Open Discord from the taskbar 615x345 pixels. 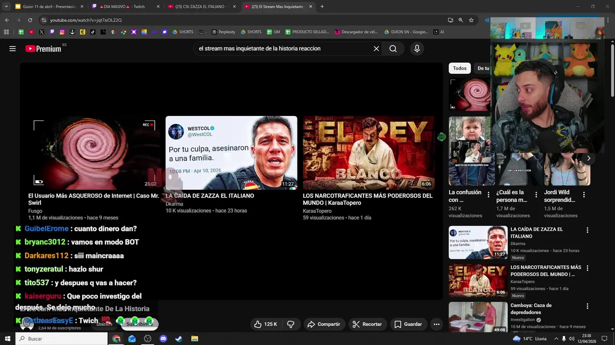click(x=163, y=339)
